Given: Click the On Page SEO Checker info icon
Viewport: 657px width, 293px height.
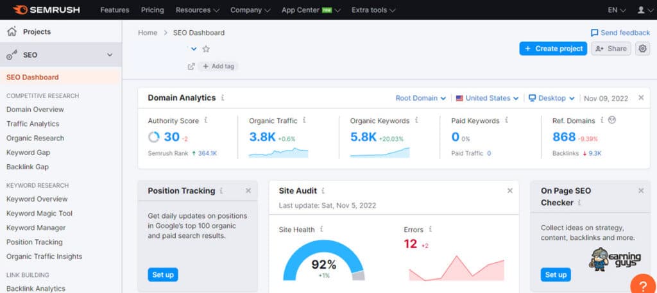Looking at the screenshot, I should coord(579,203).
